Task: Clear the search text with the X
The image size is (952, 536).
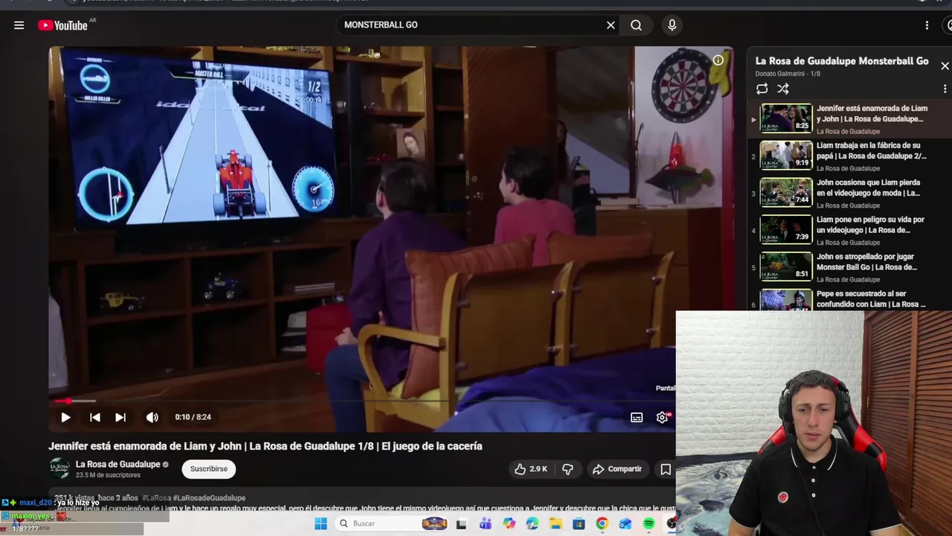Action: (611, 25)
